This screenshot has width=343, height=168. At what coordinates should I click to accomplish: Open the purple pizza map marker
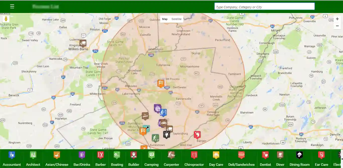coord(157,108)
